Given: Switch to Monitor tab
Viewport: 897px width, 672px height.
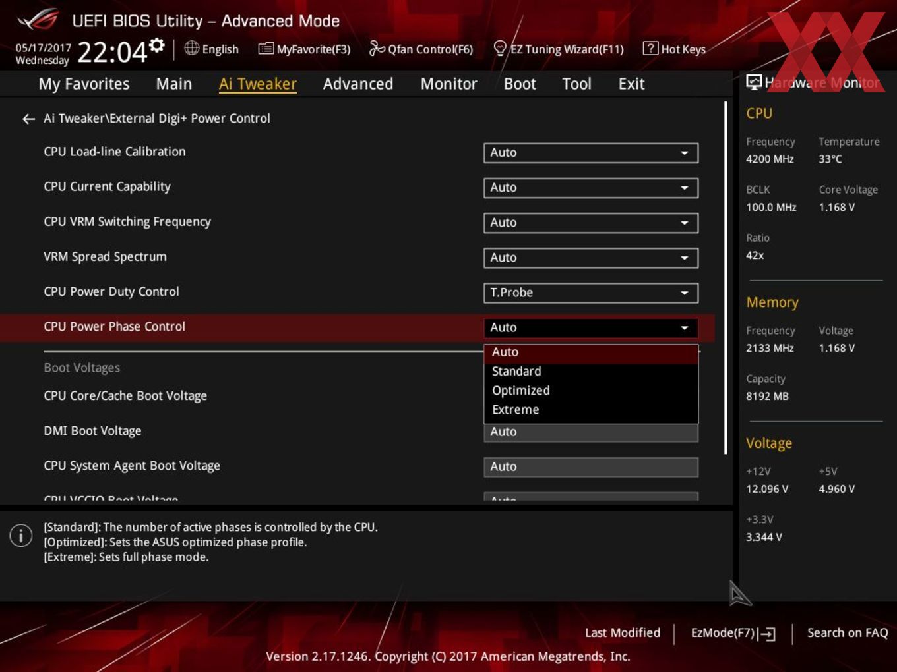Looking at the screenshot, I should [449, 84].
